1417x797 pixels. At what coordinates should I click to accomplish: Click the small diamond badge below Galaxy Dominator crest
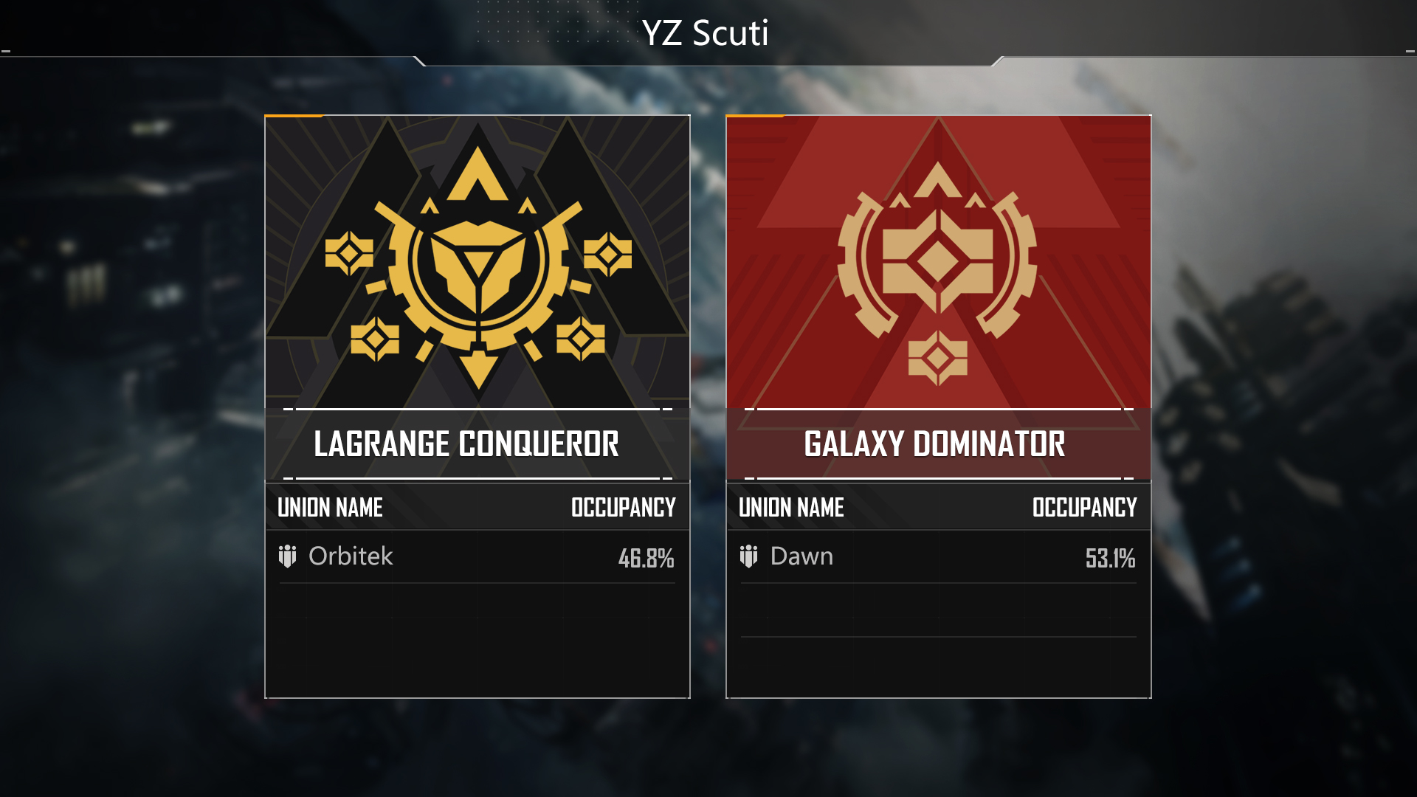click(x=937, y=358)
